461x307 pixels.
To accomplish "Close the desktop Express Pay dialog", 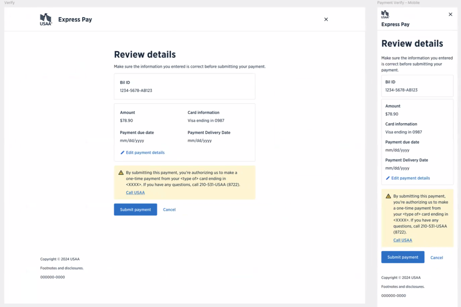I will 326,19.
